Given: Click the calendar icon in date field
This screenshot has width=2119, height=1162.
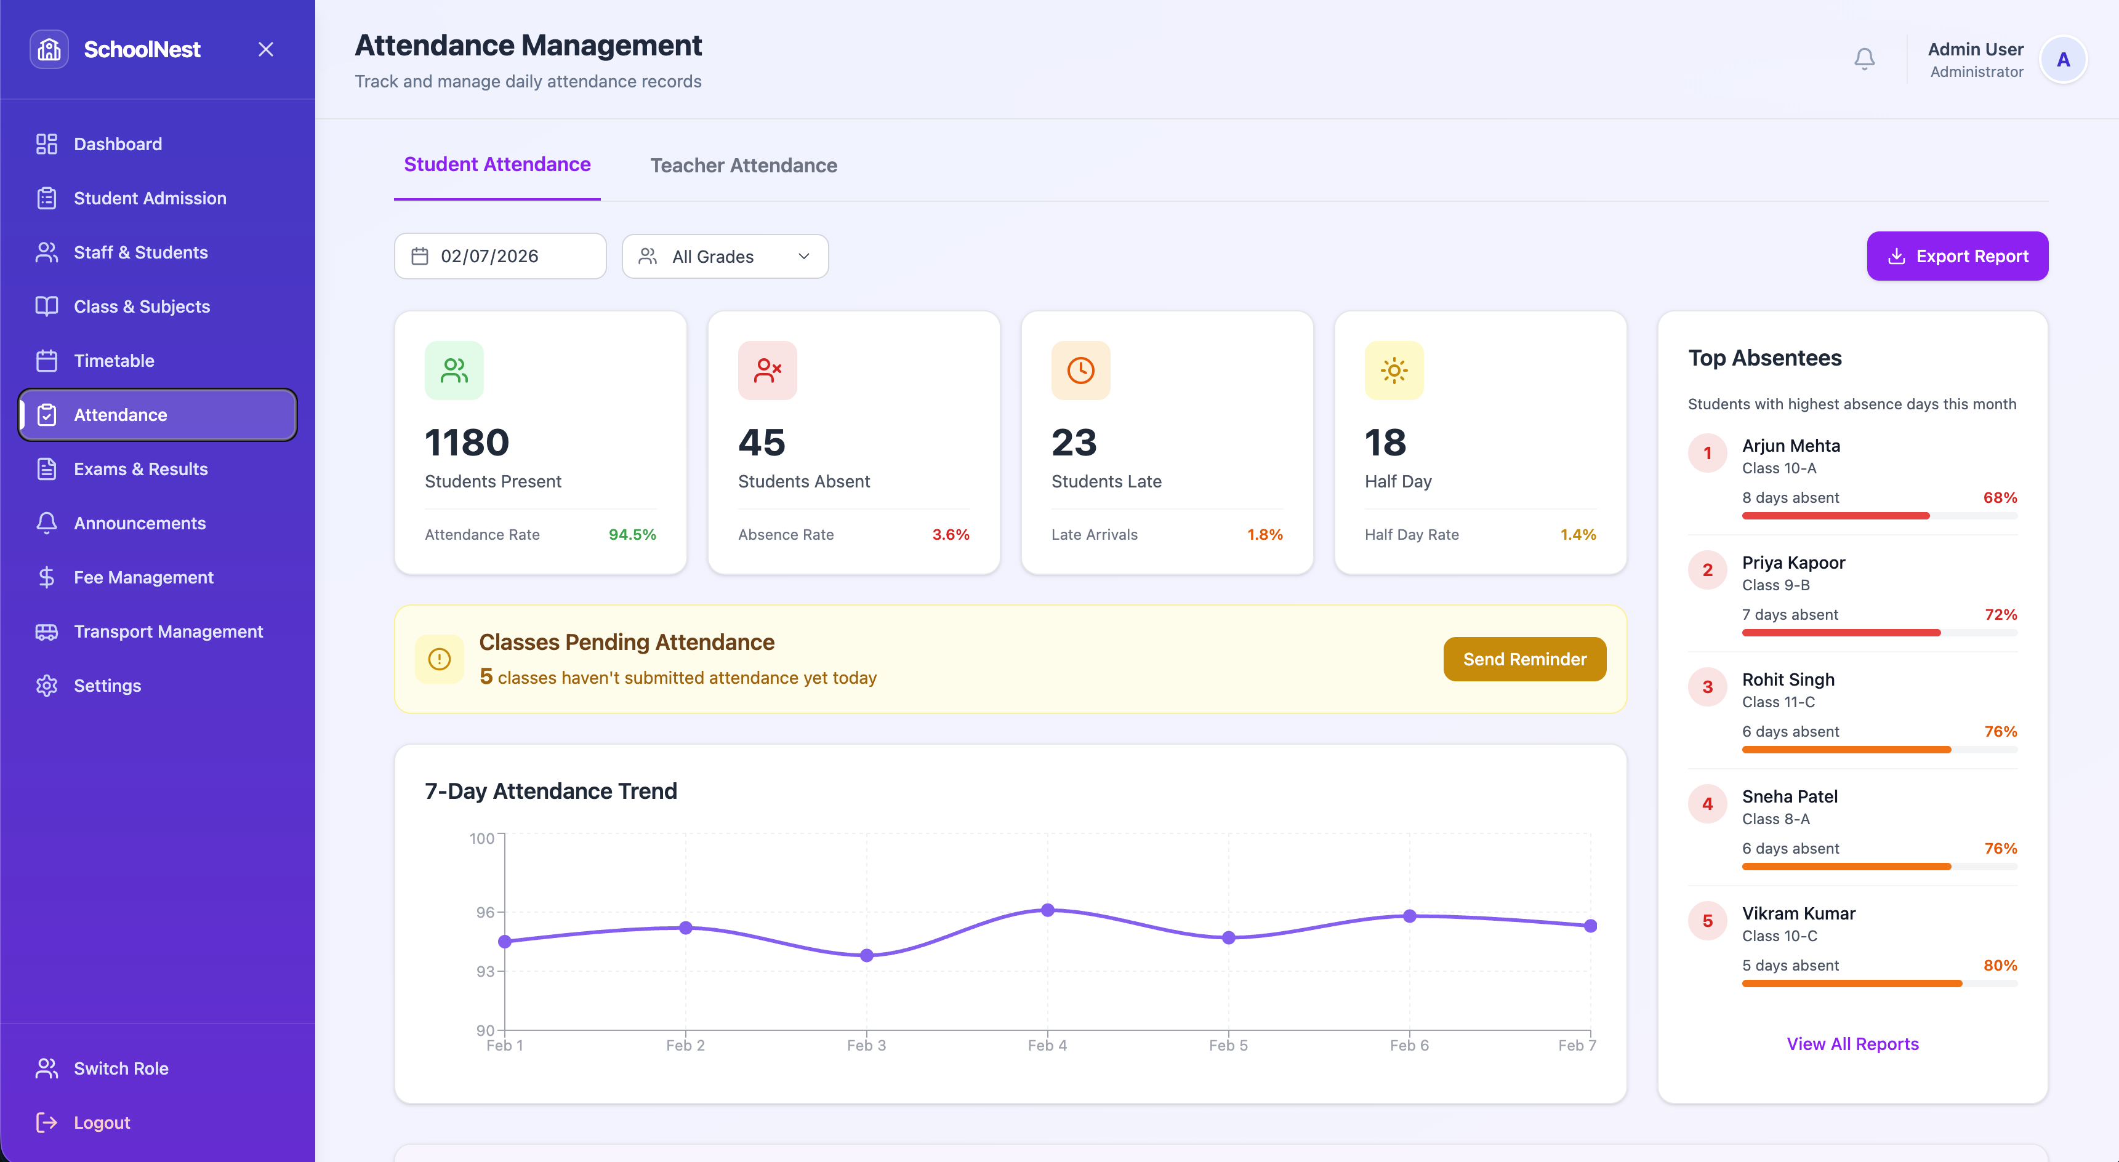Looking at the screenshot, I should tap(419, 257).
